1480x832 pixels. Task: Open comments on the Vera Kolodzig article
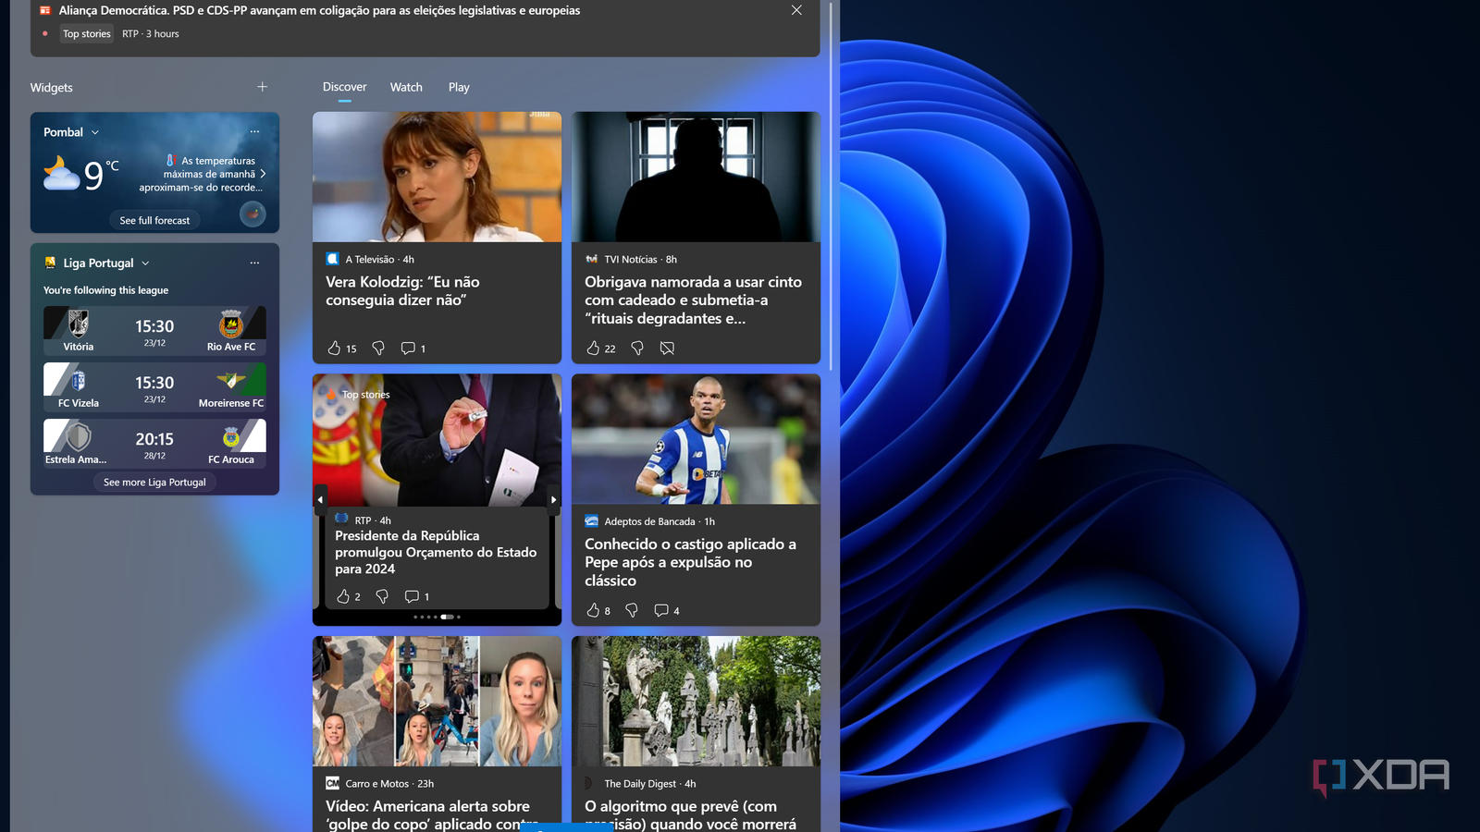(410, 349)
